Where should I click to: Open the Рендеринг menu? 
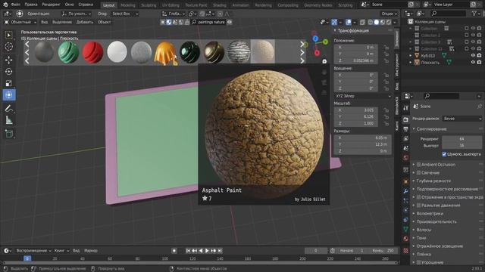pyautogui.click(x=51, y=5)
